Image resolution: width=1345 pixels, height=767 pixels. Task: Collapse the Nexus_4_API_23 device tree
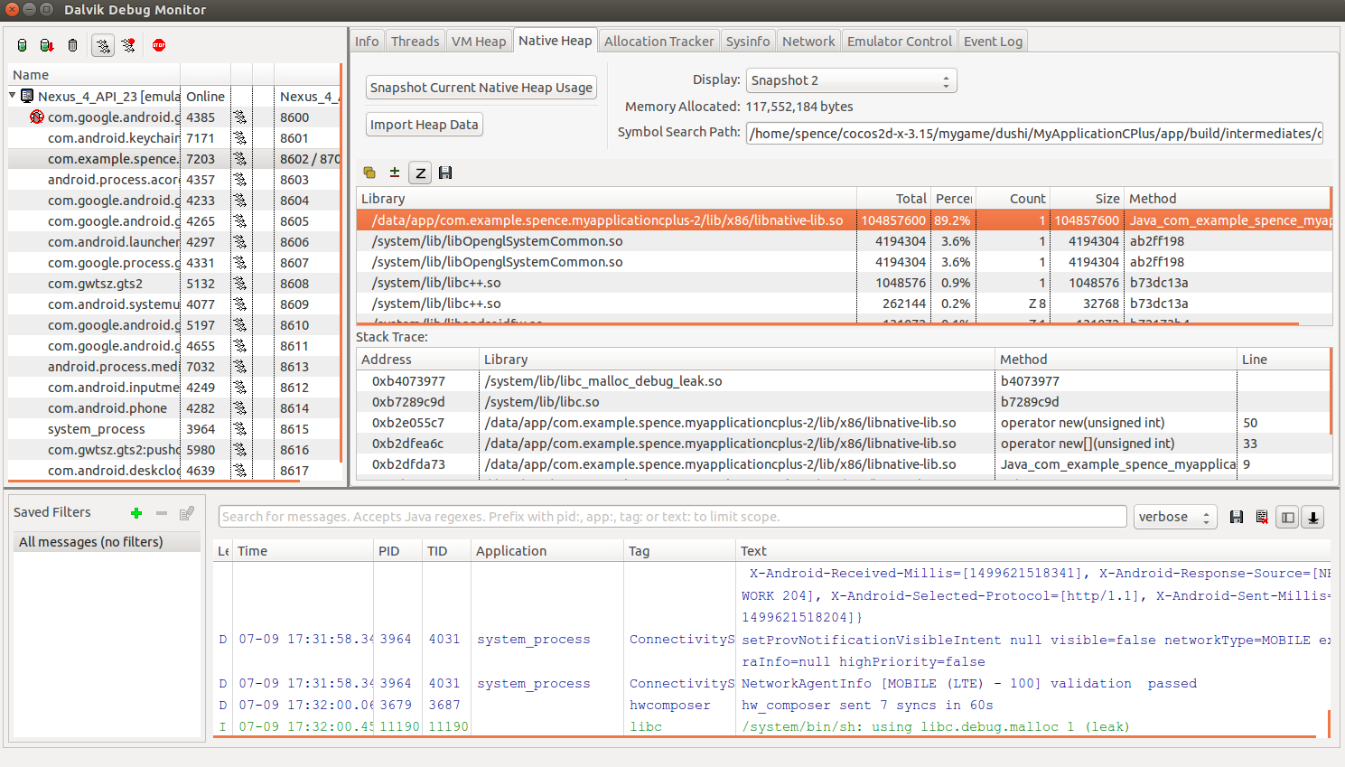tap(14, 96)
